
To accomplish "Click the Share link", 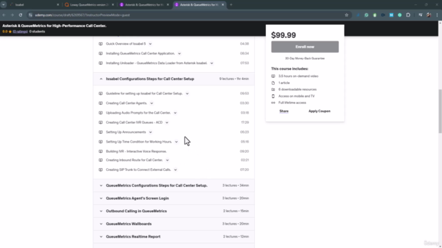I will point(284,111).
